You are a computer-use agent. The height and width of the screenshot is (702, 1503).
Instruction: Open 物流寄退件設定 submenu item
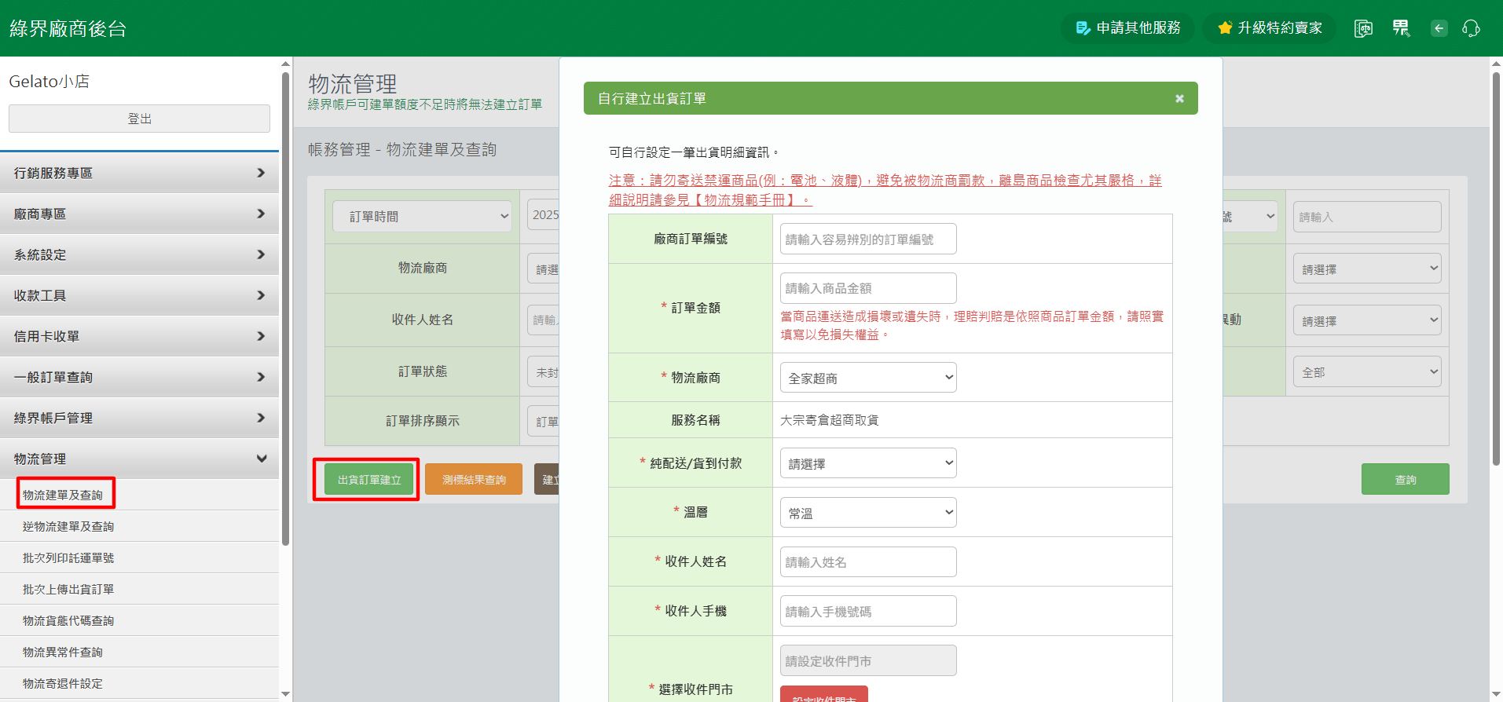point(63,683)
